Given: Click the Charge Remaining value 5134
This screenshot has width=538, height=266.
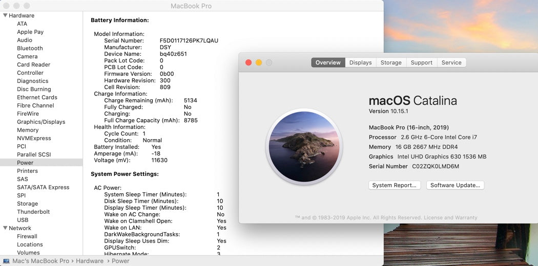Looking at the screenshot, I should pos(191,100).
